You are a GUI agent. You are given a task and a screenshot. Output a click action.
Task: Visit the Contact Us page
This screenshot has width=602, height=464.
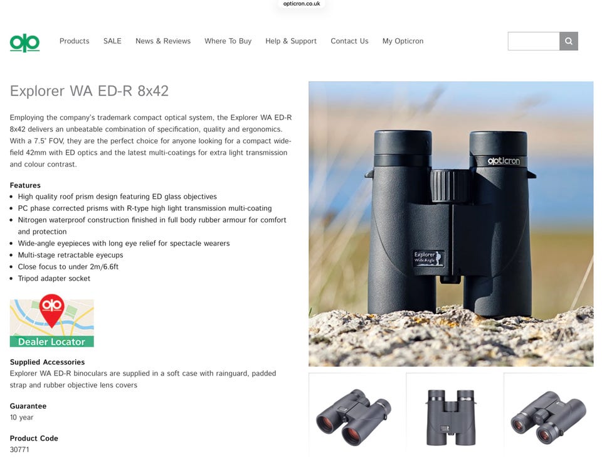coord(349,41)
